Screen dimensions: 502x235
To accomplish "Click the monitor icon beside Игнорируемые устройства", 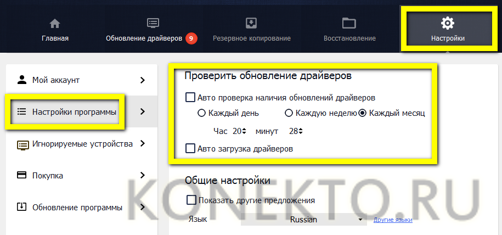I will click(x=22, y=144).
